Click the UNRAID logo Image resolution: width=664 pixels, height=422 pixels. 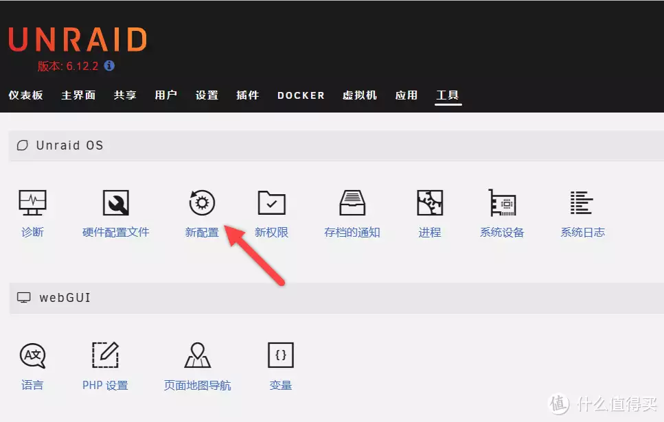[x=78, y=39]
